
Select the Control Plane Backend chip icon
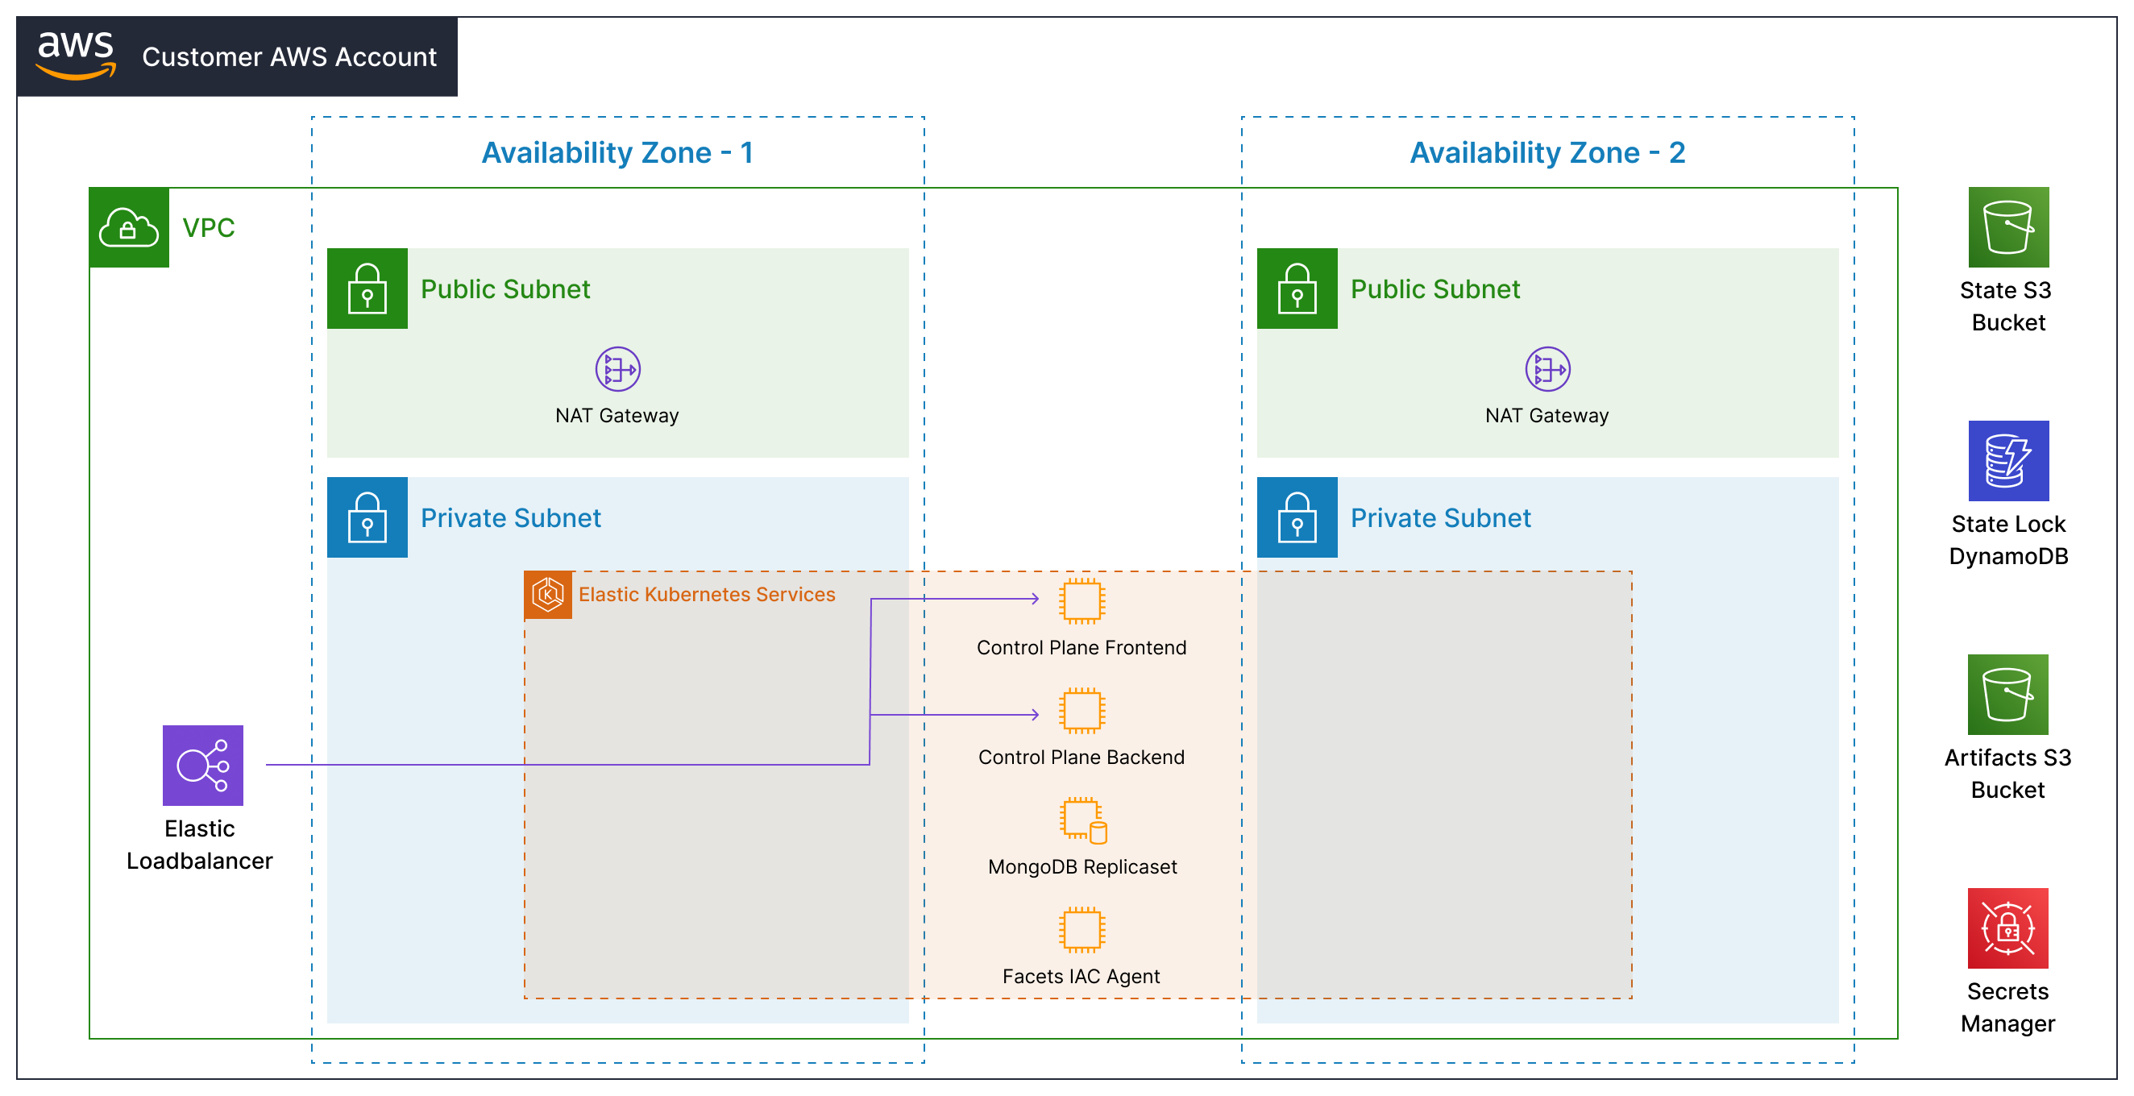click(x=1081, y=710)
